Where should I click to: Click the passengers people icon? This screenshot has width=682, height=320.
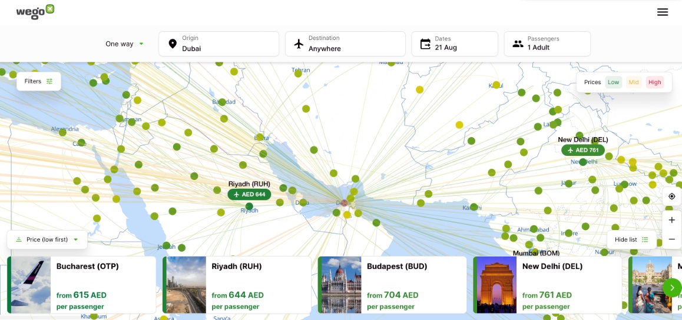[518, 44]
